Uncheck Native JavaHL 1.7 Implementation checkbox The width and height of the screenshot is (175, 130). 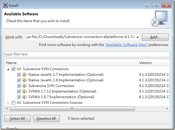(x=19, y=75)
